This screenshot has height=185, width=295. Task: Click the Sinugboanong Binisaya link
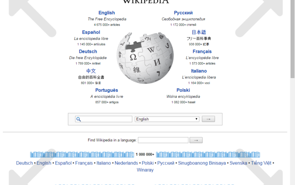202,163
